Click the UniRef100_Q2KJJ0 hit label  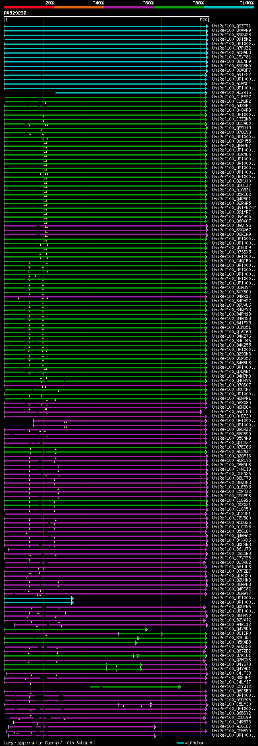coord(231,181)
